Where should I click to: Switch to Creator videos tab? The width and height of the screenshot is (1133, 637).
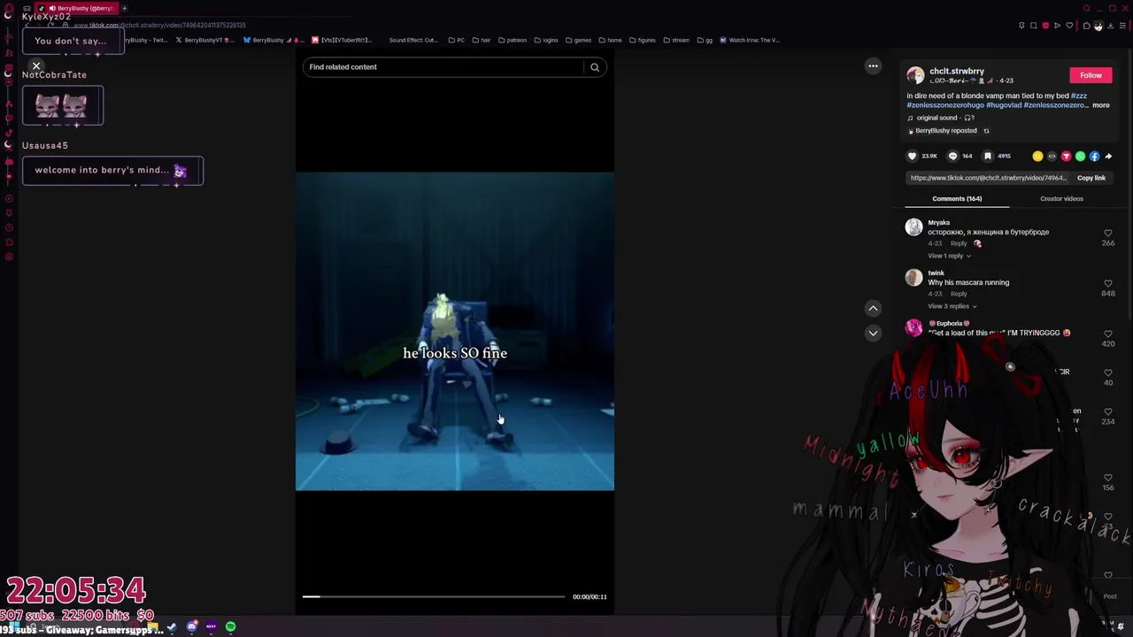coord(1061,198)
